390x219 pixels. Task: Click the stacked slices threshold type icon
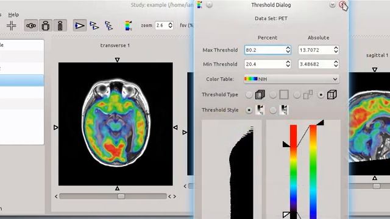pos(260,95)
